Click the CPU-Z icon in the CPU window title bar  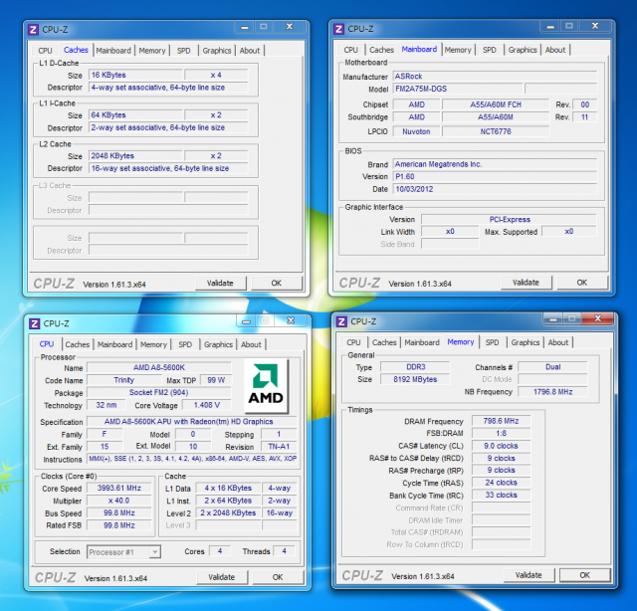coord(35,323)
